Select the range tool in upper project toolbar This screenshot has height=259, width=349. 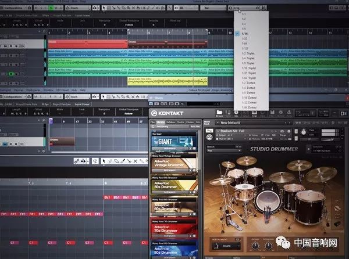tap(109, 8)
